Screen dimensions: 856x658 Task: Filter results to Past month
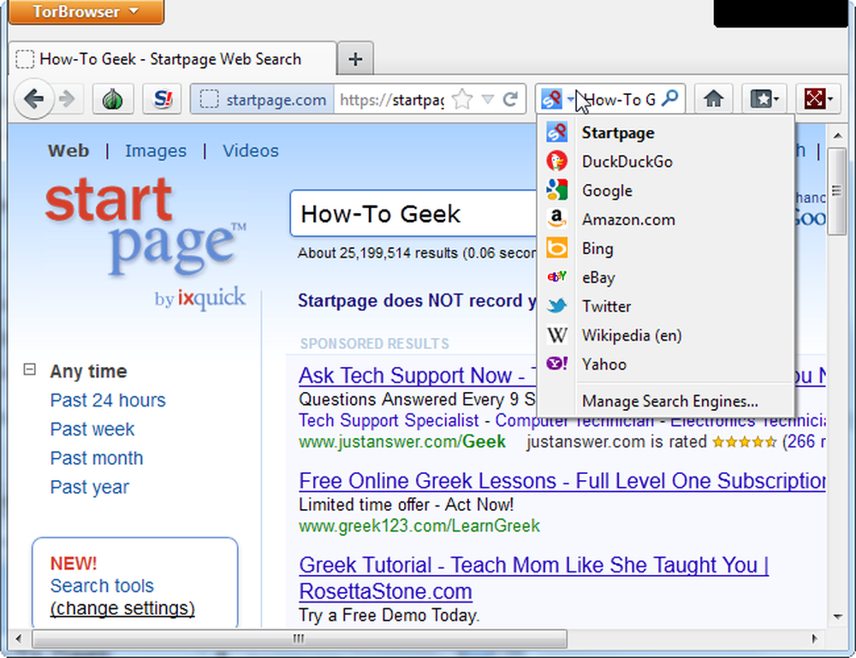click(x=97, y=458)
